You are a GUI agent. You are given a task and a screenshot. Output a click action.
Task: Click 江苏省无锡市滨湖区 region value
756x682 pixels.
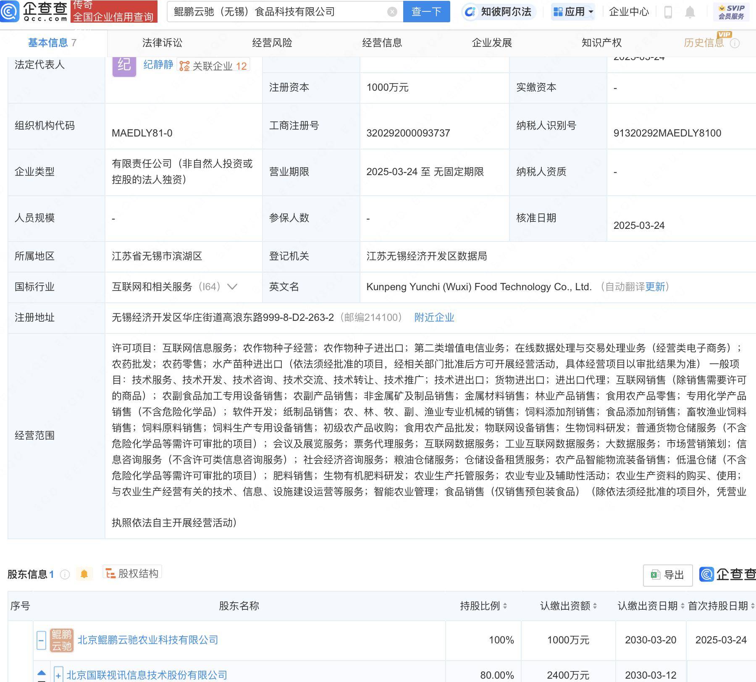click(157, 256)
